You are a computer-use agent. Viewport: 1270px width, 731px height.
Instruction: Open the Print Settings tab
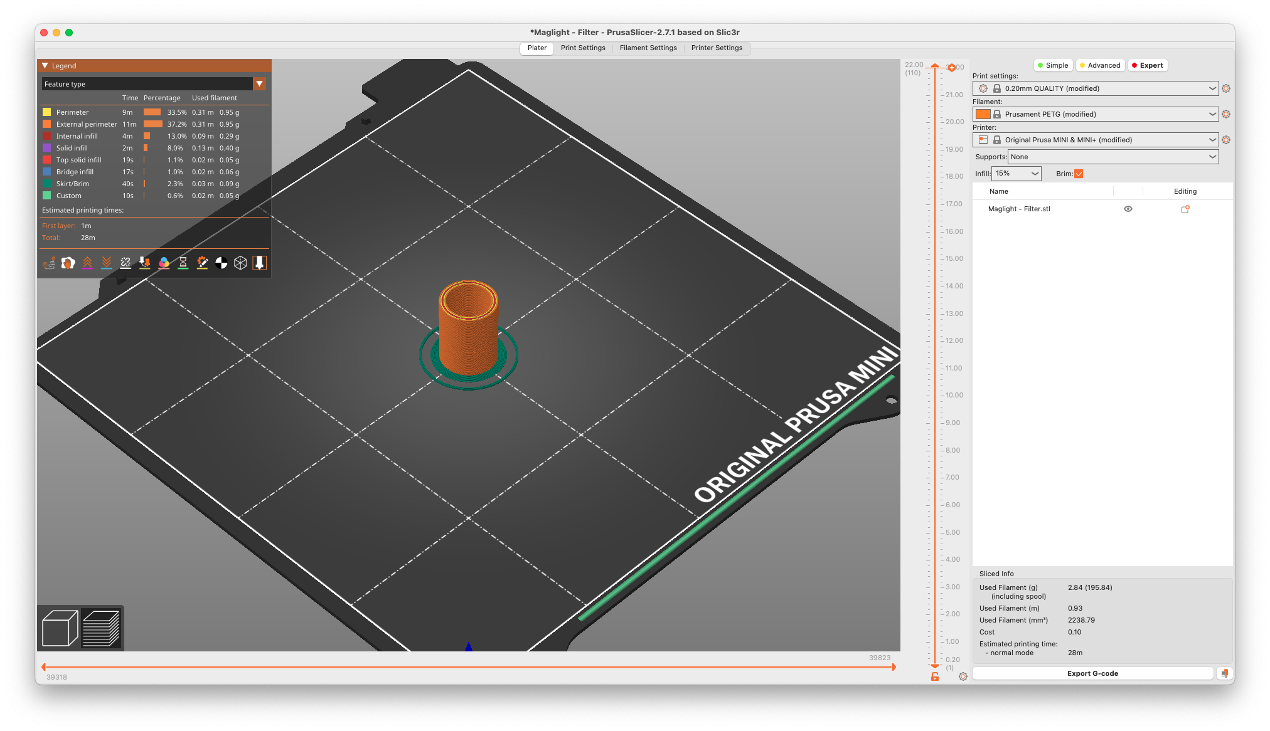tap(583, 48)
